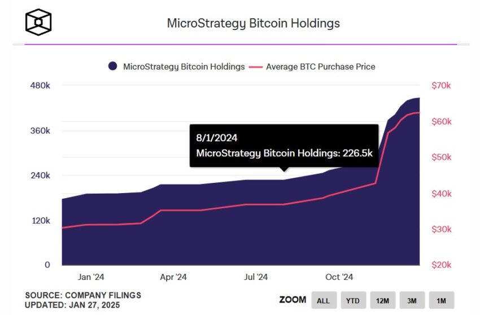Click the $40k price axis label
This screenshot has height=315, width=480.
tap(442, 194)
